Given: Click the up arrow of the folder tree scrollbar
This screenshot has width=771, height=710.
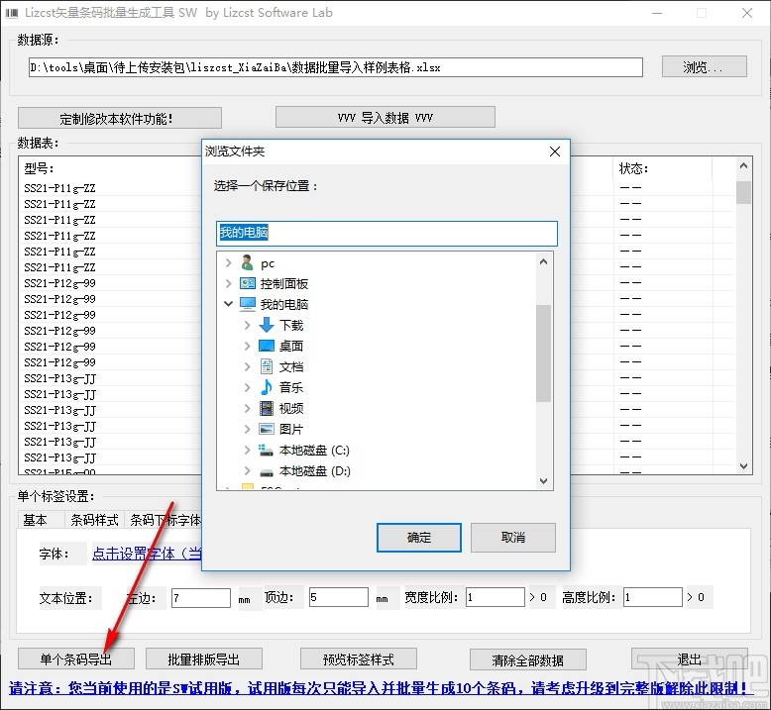Looking at the screenshot, I should (x=543, y=261).
